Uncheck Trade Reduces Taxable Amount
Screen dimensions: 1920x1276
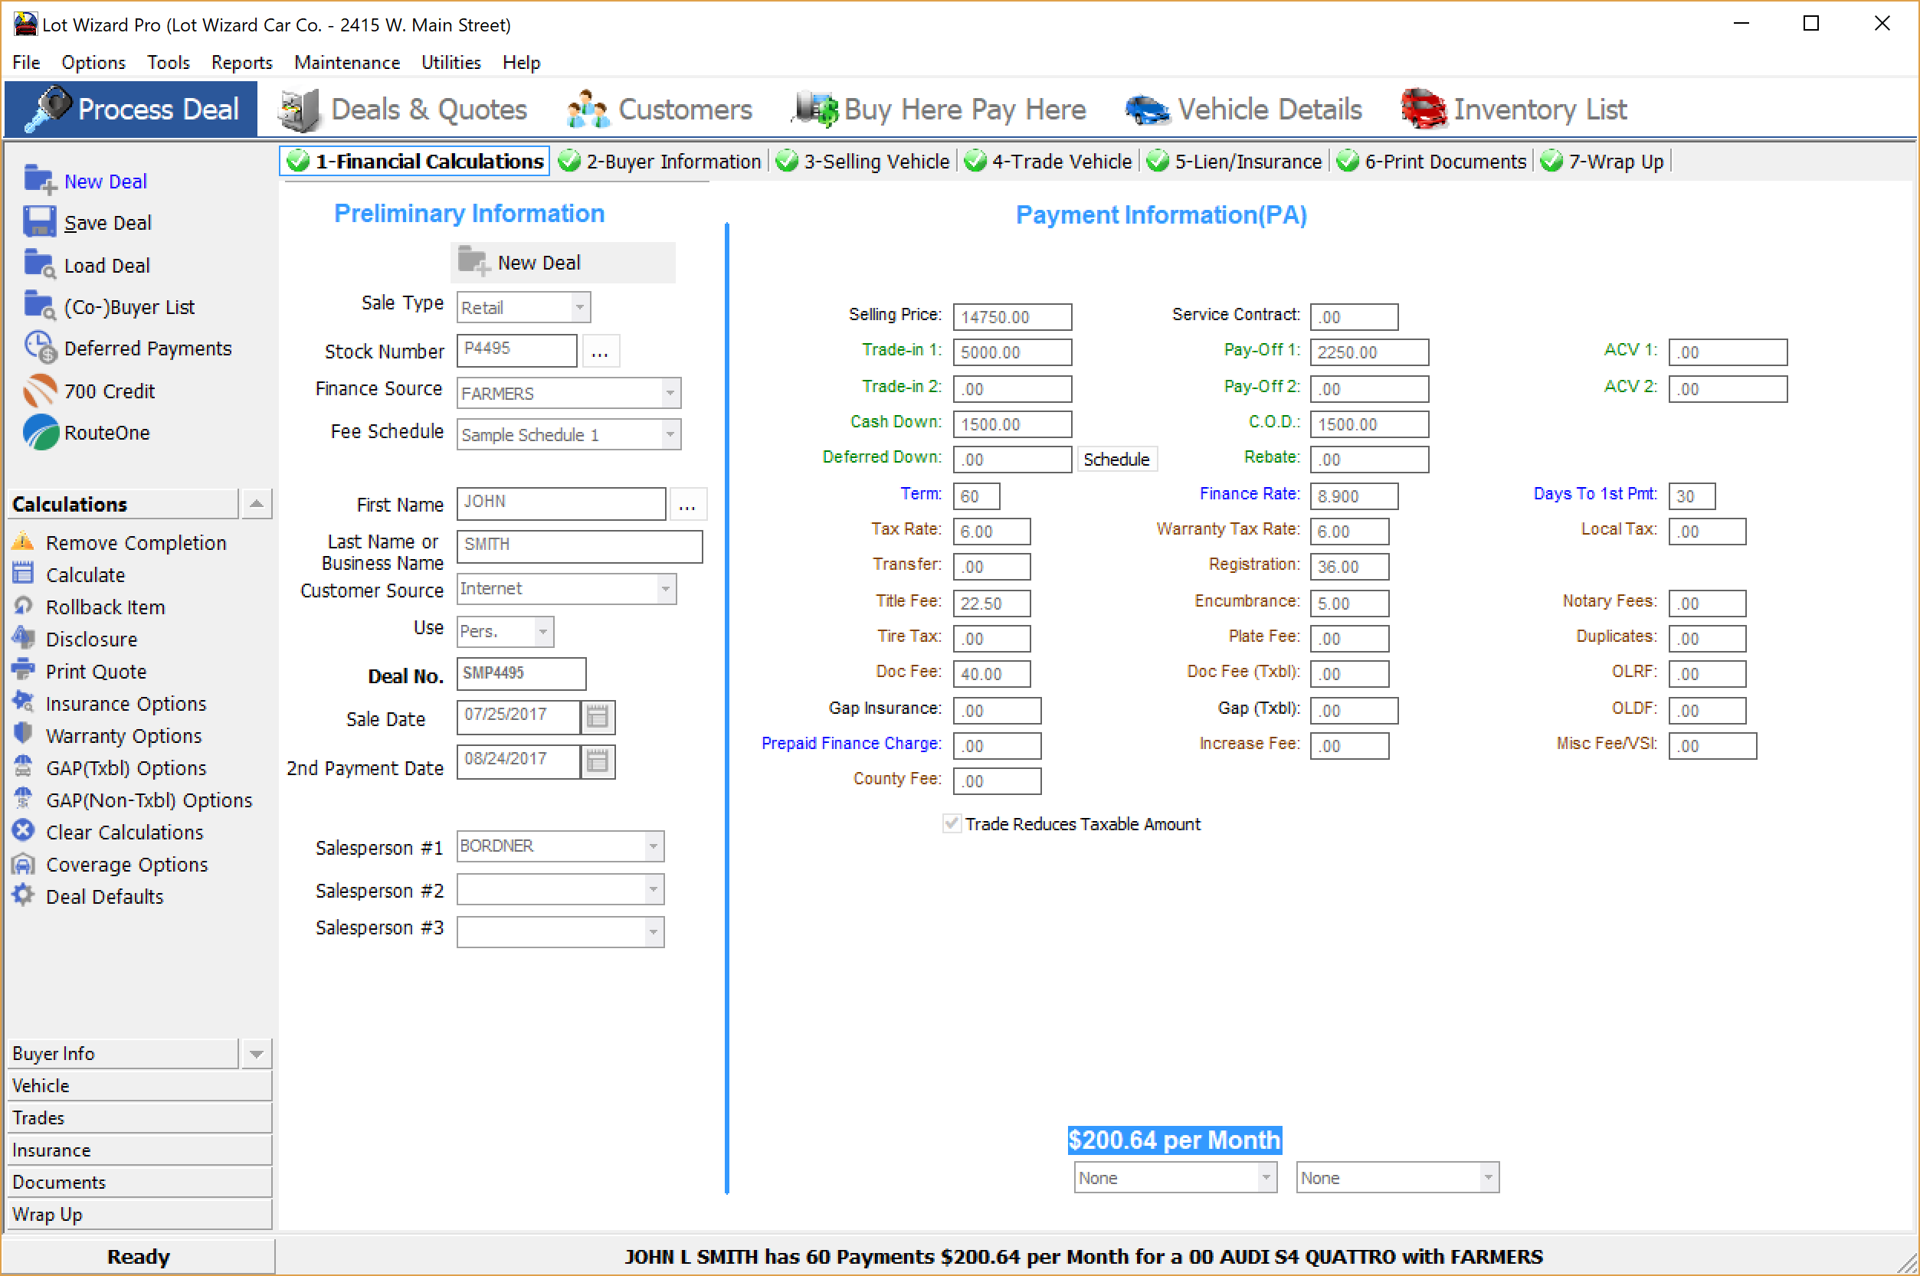(x=951, y=823)
